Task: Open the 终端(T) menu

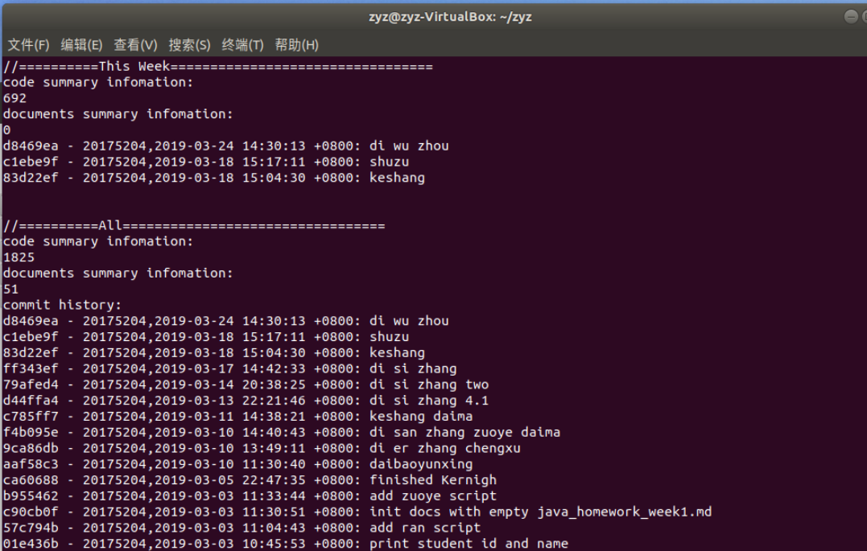Action: (x=242, y=45)
